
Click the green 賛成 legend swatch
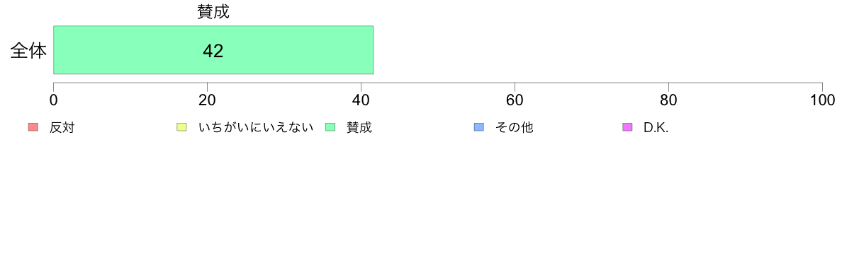(x=330, y=127)
